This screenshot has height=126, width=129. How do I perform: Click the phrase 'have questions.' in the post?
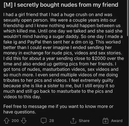click(20, 112)
